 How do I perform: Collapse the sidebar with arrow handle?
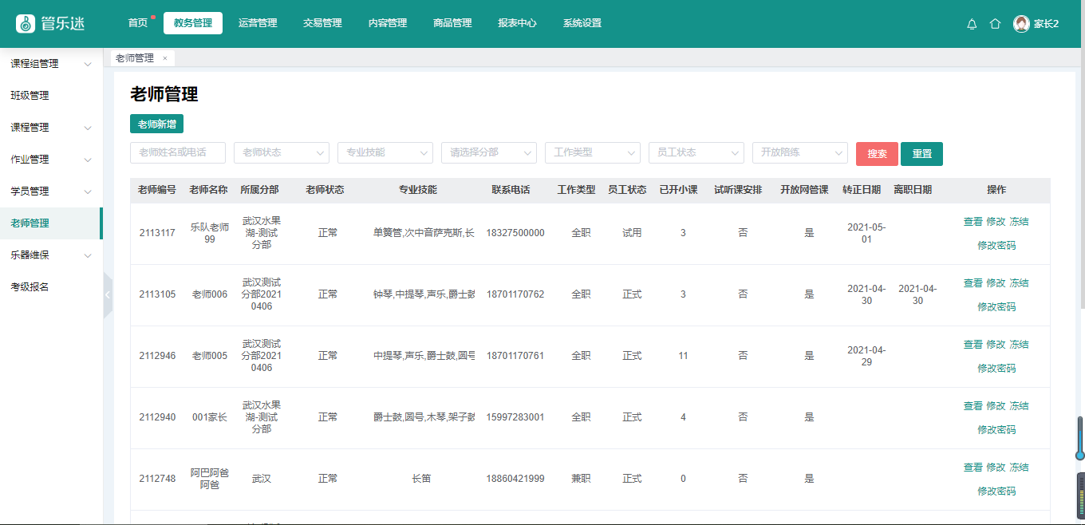click(x=108, y=294)
